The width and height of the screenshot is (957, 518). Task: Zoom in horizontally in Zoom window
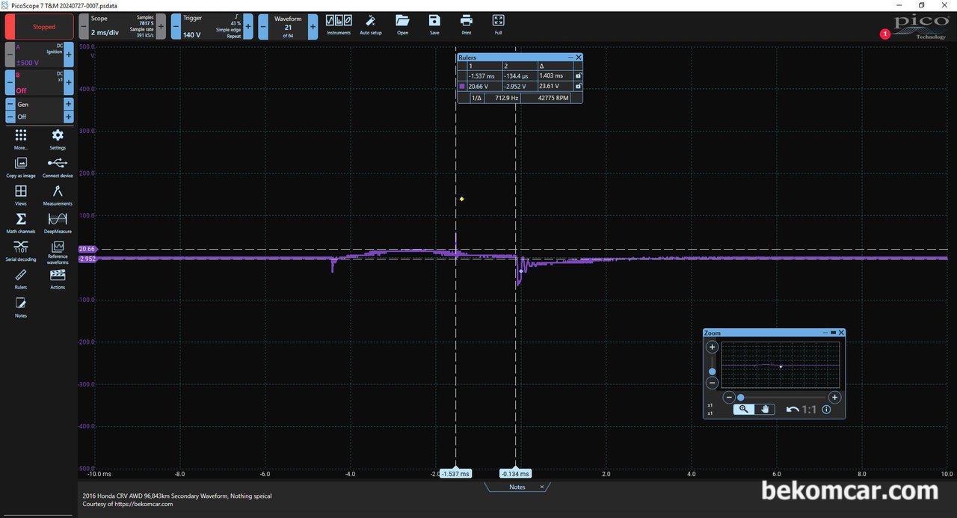click(834, 398)
